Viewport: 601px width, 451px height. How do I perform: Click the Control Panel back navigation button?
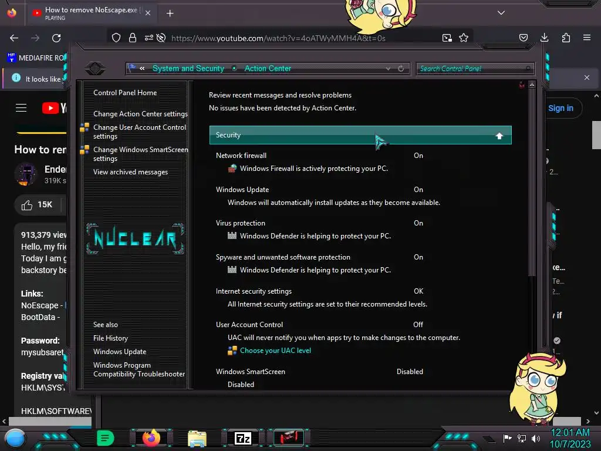click(95, 69)
